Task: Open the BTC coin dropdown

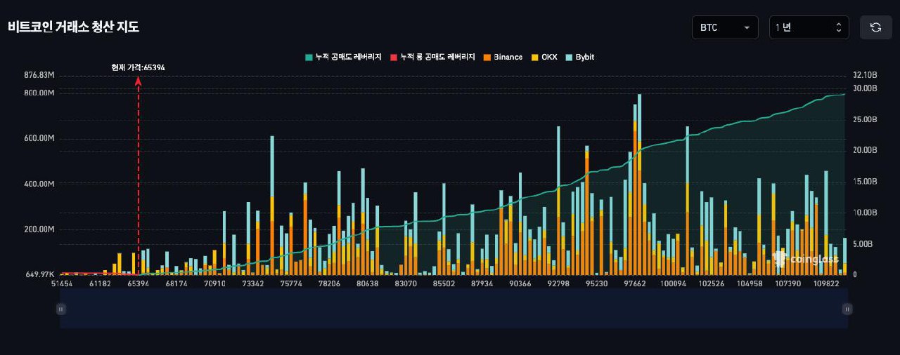Action: 724,27
